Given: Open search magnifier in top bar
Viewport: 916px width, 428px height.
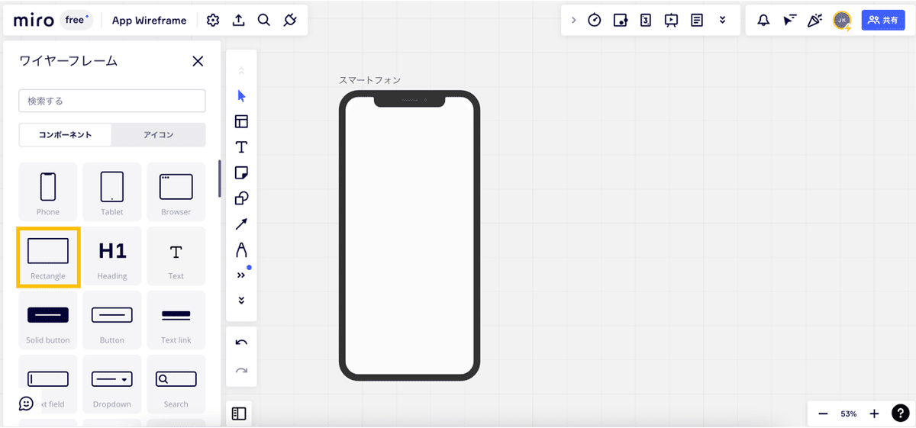Looking at the screenshot, I should click(264, 21).
